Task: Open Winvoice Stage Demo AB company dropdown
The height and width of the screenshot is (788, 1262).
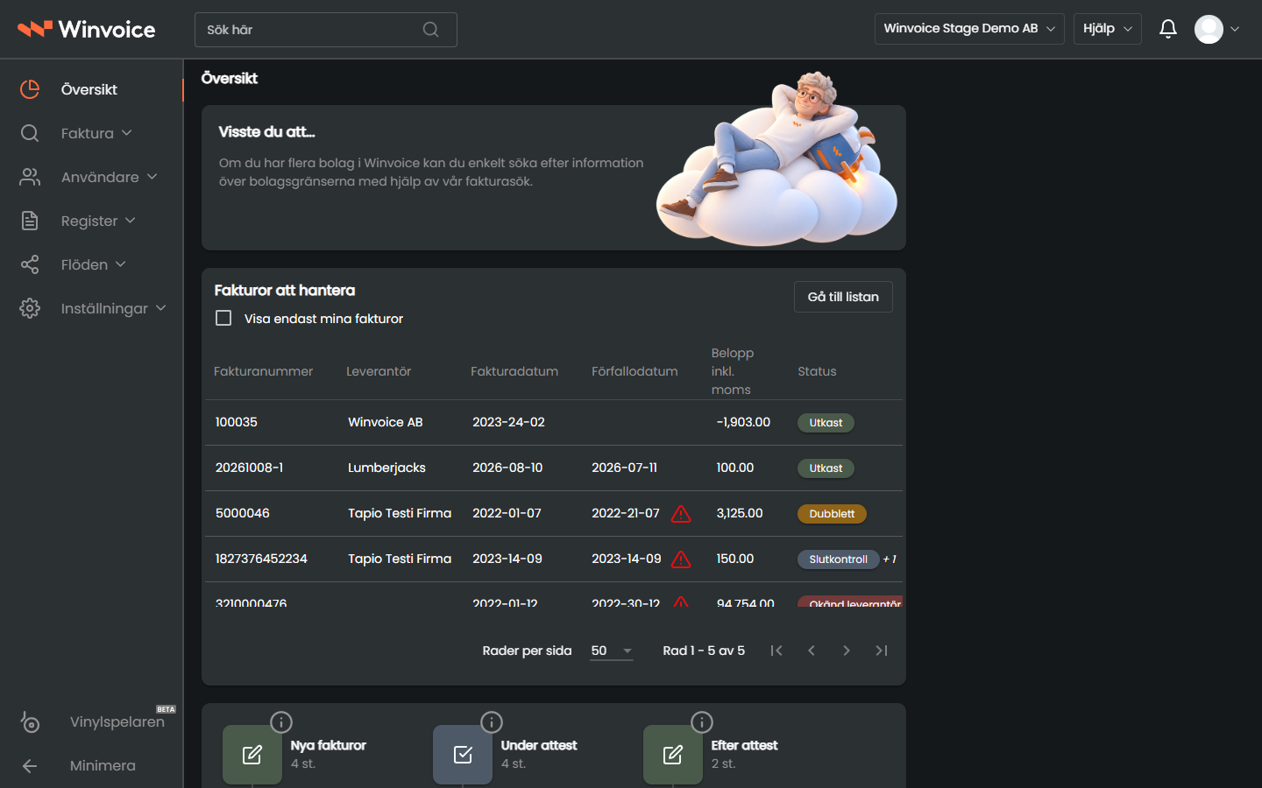Action: pos(969,29)
